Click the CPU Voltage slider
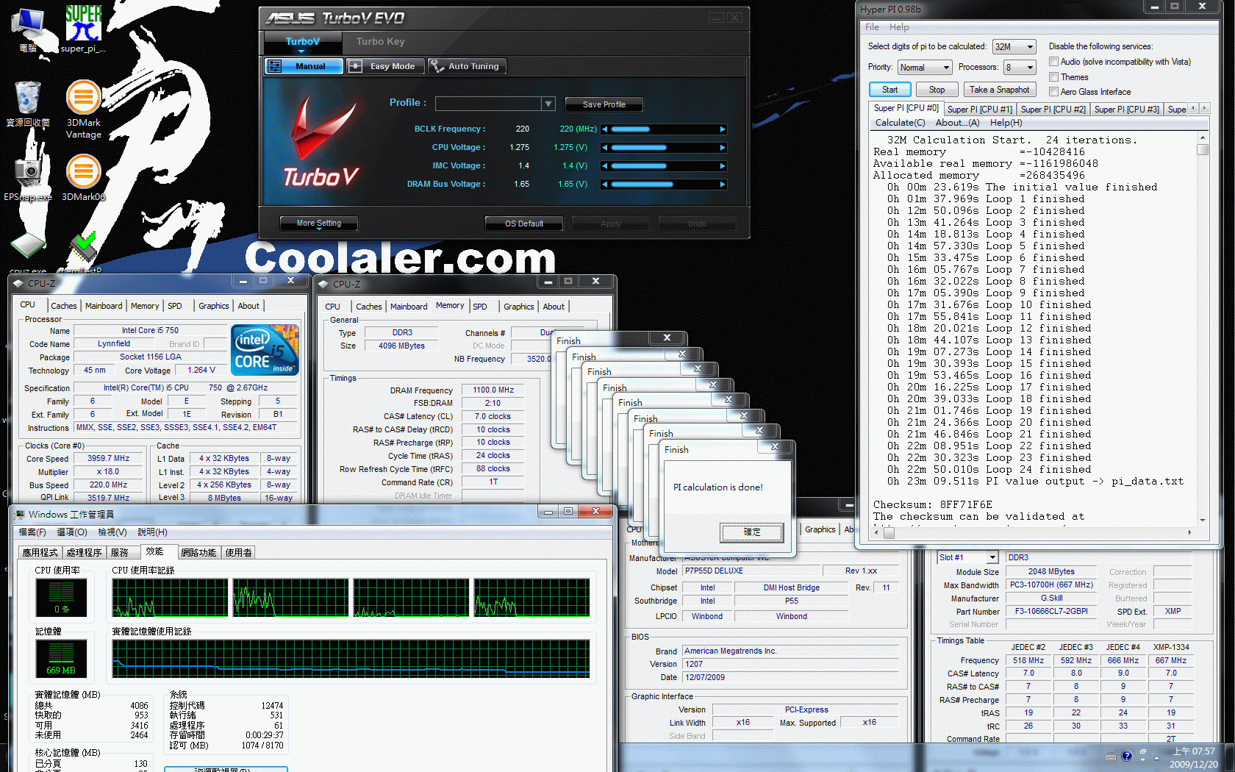The width and height of the screenshot is (1235, 772). tap(664, 148)
